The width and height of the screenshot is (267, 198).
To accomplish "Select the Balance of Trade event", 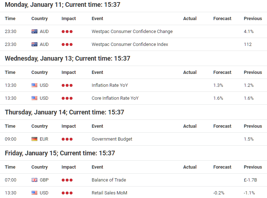I will tap(109, 180).
